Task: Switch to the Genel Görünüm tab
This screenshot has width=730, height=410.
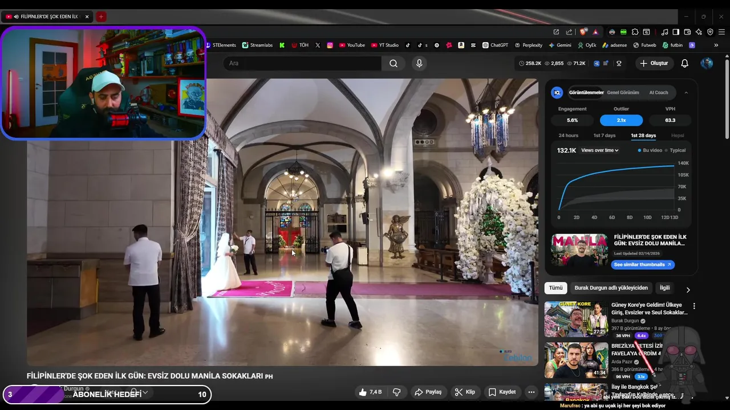Action: pyautogui.click(x=623, y=92)
